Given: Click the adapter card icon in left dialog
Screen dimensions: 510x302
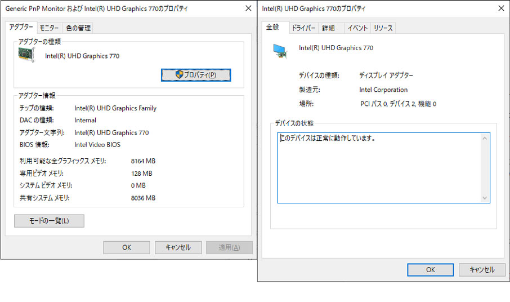Looking at the screenshot, I should point(26,54).
